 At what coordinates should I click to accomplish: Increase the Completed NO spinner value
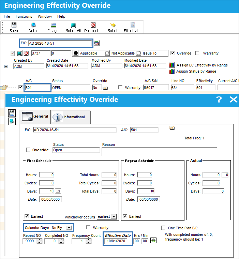point(61,240)
